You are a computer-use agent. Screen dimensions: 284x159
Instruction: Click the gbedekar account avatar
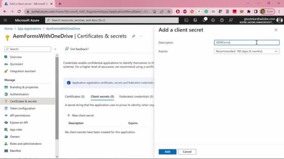(279, 20)
